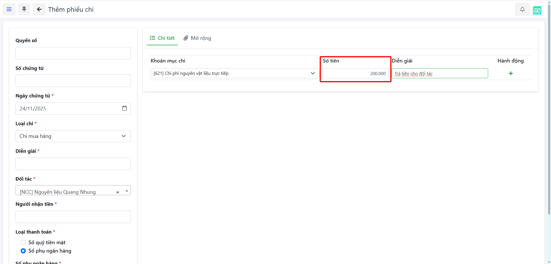Open the hamburger sidebar menu
The height and width of the screenshot is (264, 551).
pos(9,9)
